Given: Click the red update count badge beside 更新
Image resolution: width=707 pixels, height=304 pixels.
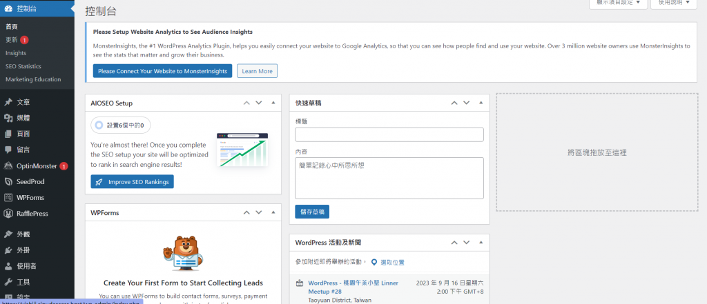Looking at the screenshot, I should pos(24,40).
